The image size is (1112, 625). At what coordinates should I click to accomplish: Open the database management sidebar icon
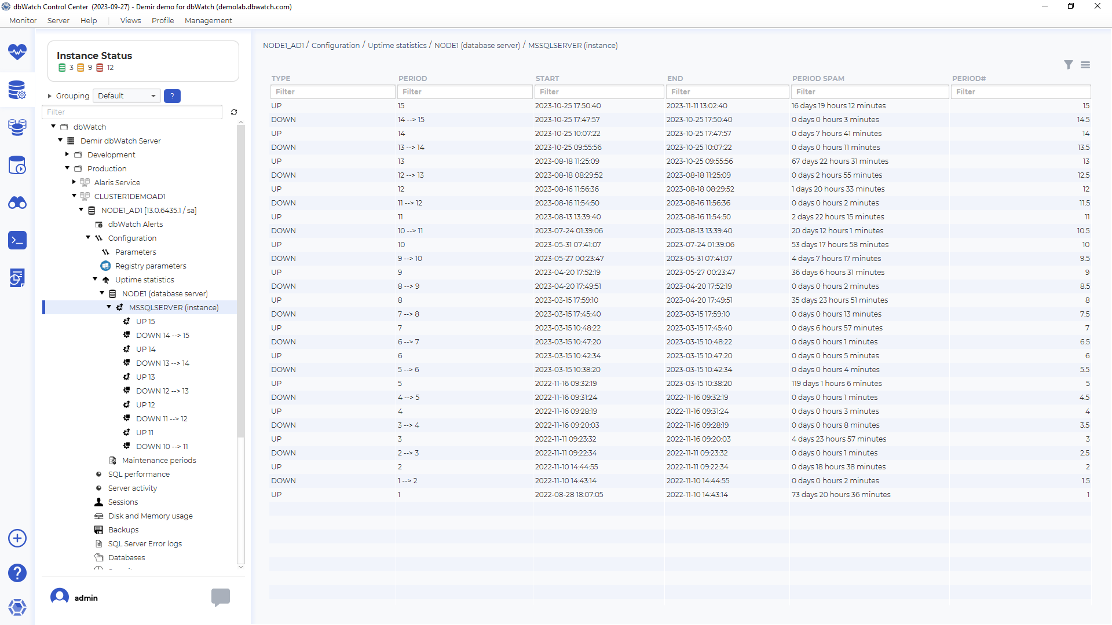point(17,90)
